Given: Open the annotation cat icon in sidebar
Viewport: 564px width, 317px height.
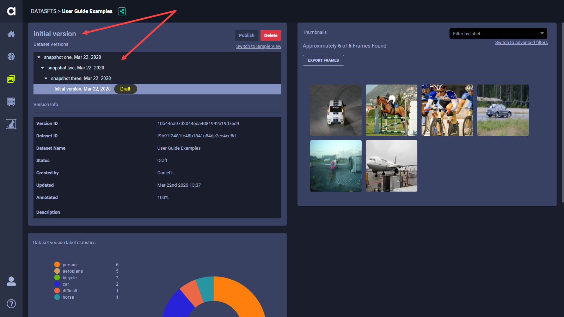Looking at the screenshot, I should pyautogui.click(x=11, y=124).
